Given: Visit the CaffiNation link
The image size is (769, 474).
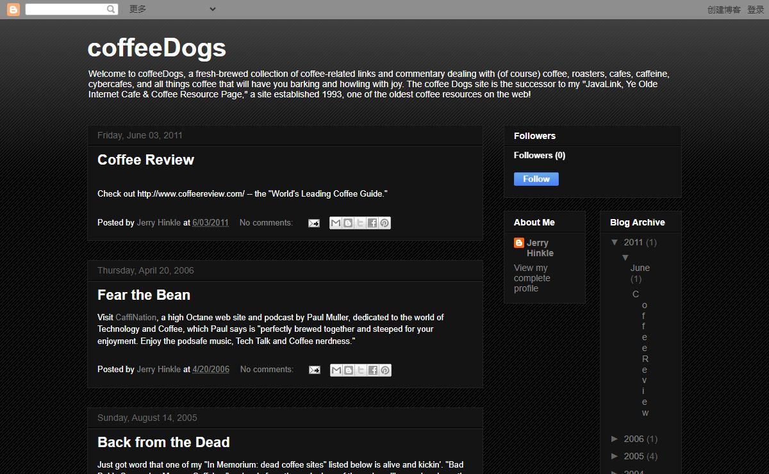Looking at the screenshot, I should [136, 317].
